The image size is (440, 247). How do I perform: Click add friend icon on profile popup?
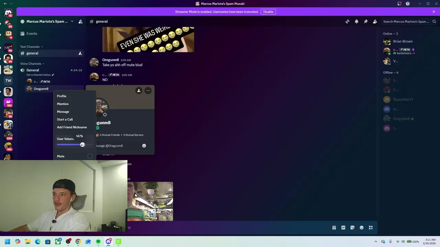pos(139,91)
